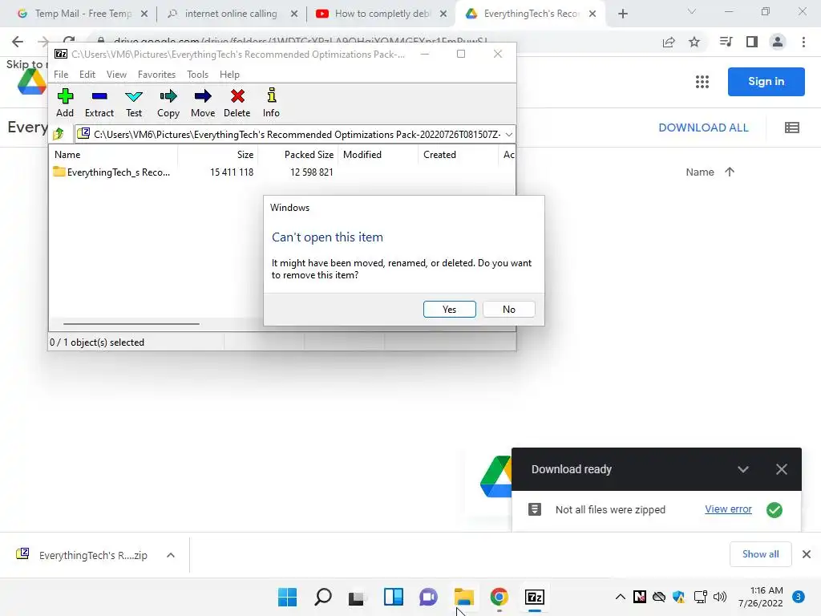Show hidden system tray icons
The height and width of the screenshot is (616, 821).
pos(620,597)
